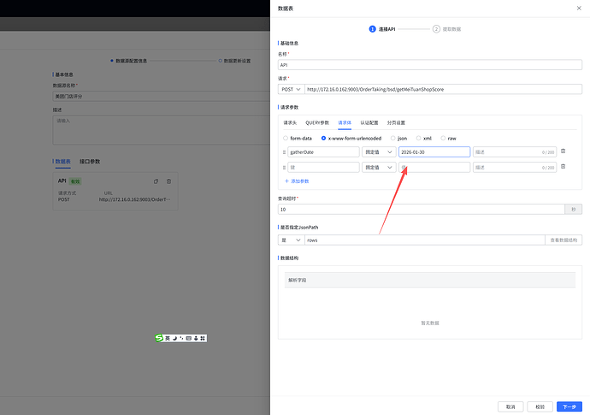Click plus icon to add parameter

(286, 181)
